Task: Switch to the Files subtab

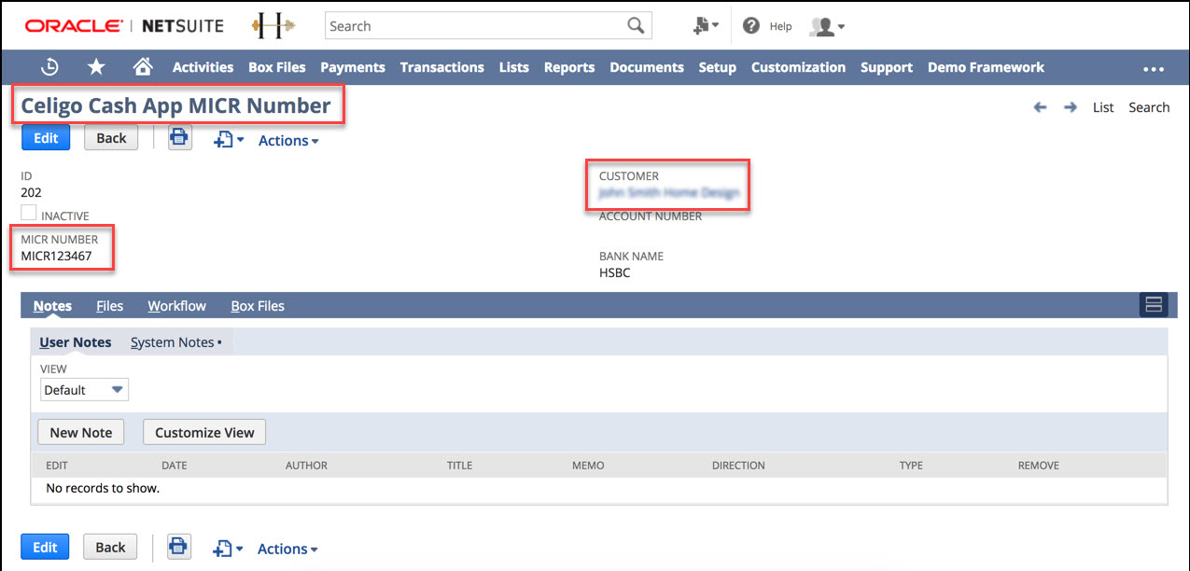Action: 110,306
